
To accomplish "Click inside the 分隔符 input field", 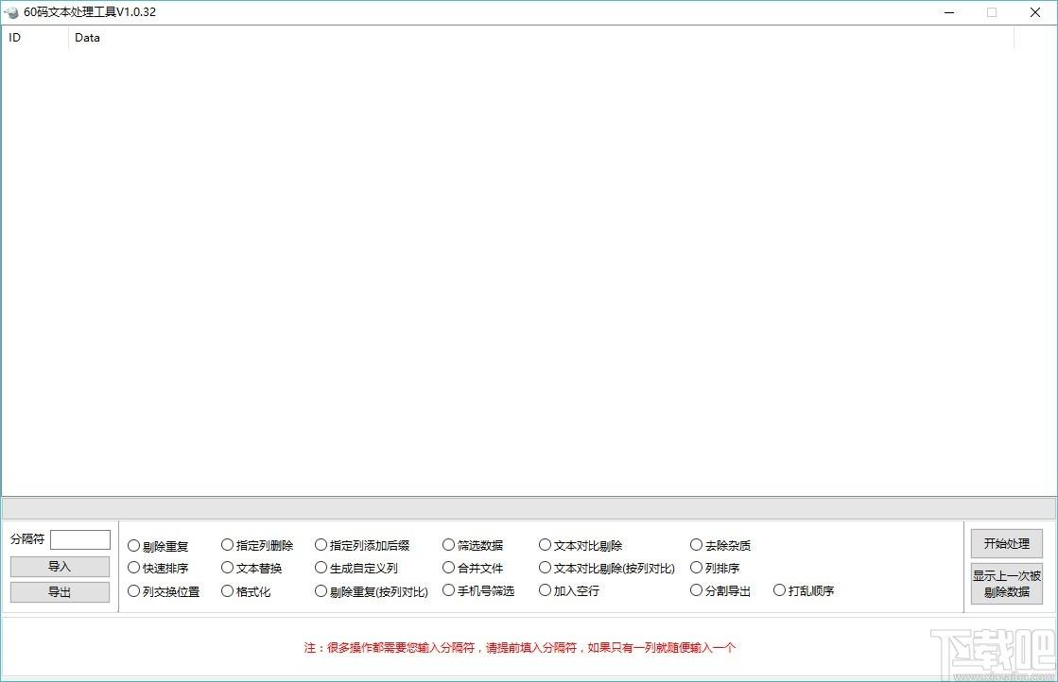I will [79, 539].
